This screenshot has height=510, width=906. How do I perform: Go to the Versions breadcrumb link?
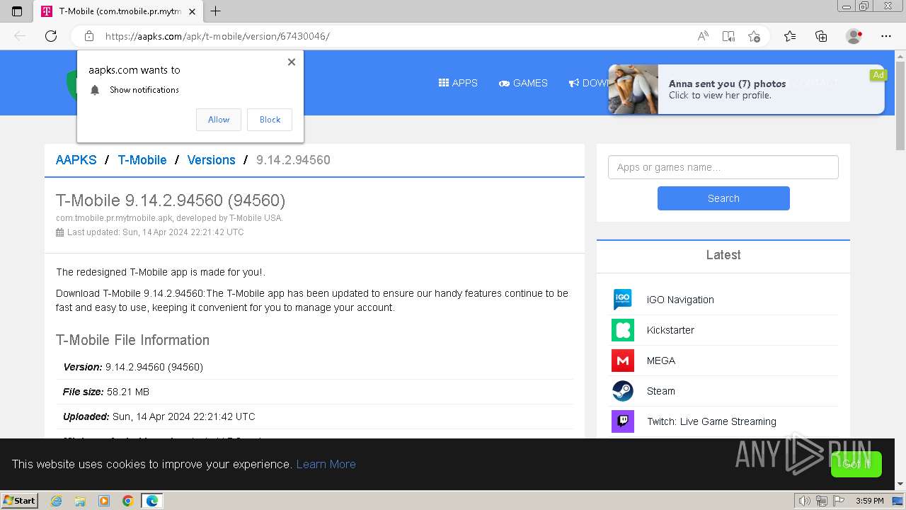point(212,160)
